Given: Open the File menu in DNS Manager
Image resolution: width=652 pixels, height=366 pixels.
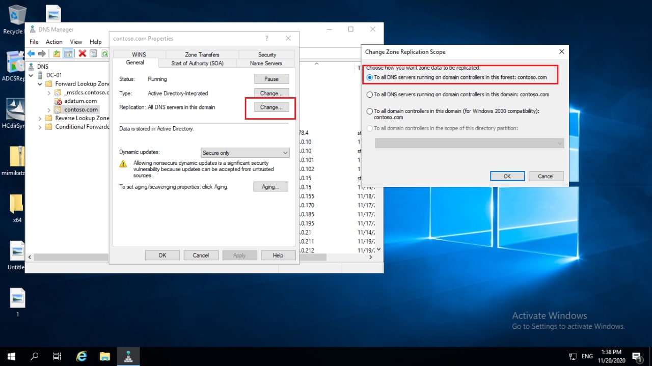Looking at the screenshot, I should pos(34,42).
